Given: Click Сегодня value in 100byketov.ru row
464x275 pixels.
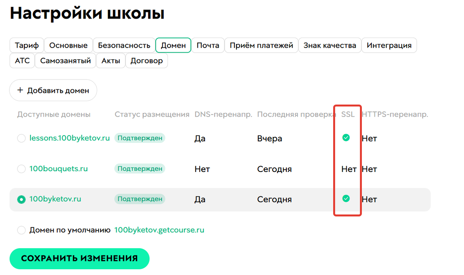Looking at the screenshot, I should click(274, 199).
